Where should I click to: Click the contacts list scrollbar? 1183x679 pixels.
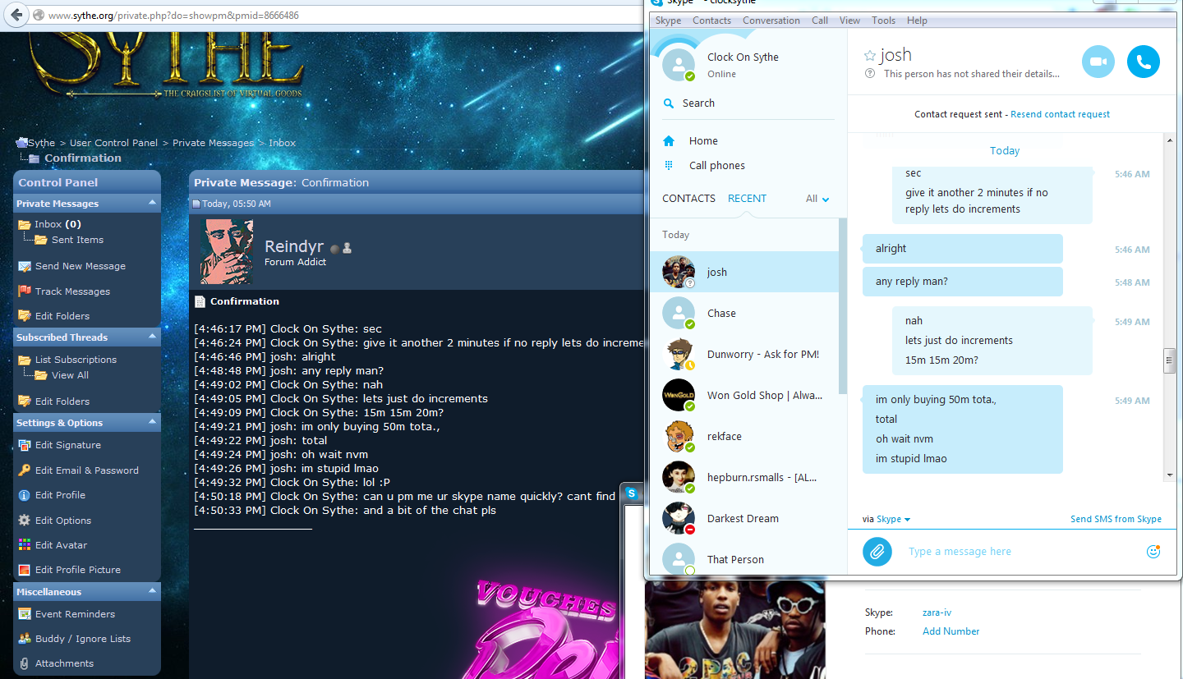(x=842, y=305)
